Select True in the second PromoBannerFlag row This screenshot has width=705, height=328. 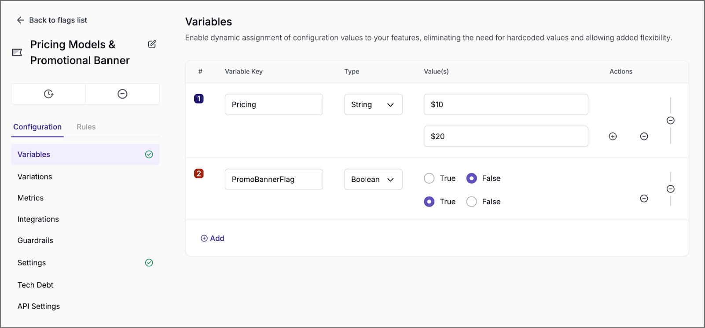(429, 202)
